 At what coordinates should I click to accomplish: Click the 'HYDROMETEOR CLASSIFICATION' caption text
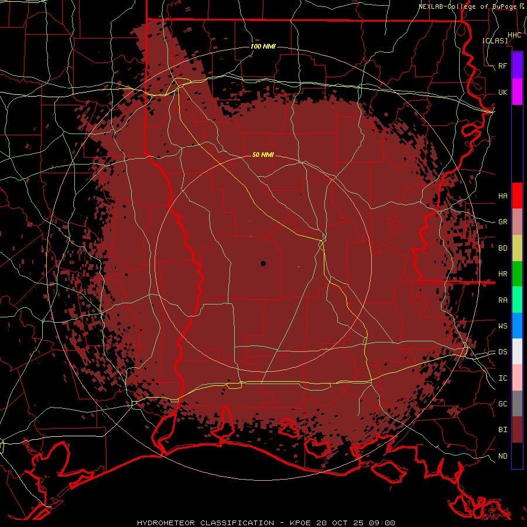[206, 523]
